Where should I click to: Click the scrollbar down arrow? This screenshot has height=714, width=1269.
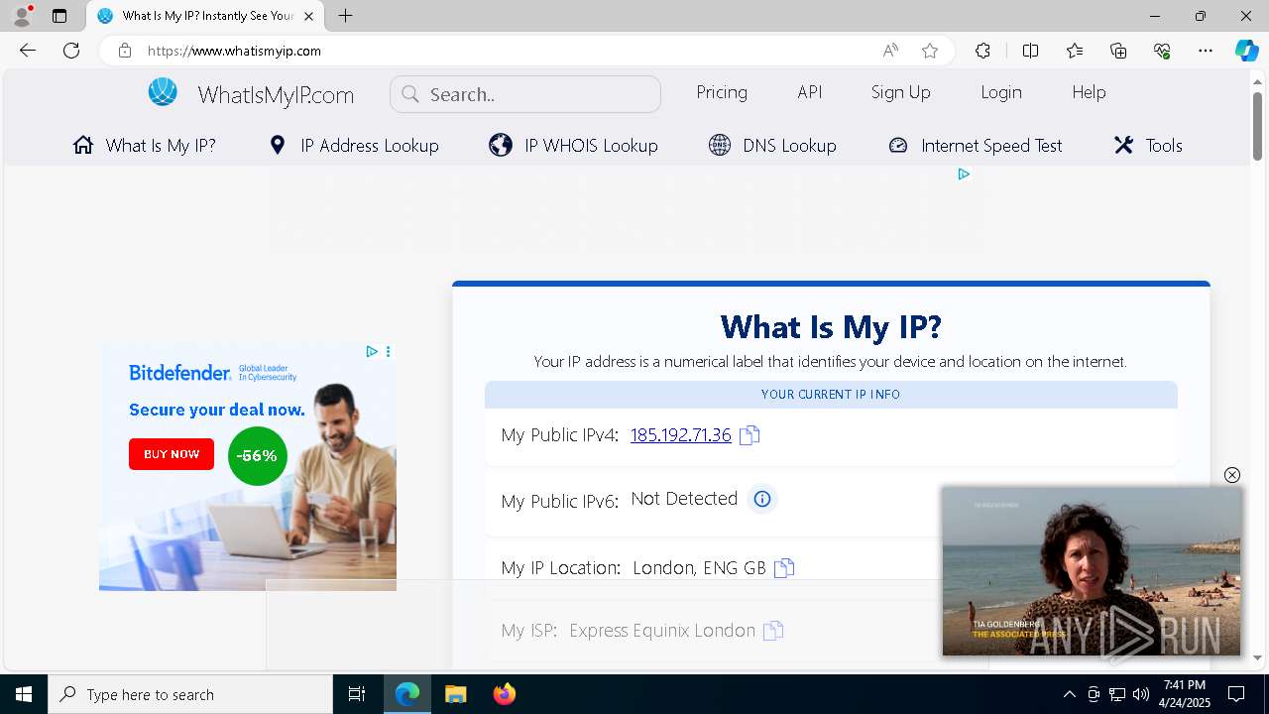(1257, 657)
